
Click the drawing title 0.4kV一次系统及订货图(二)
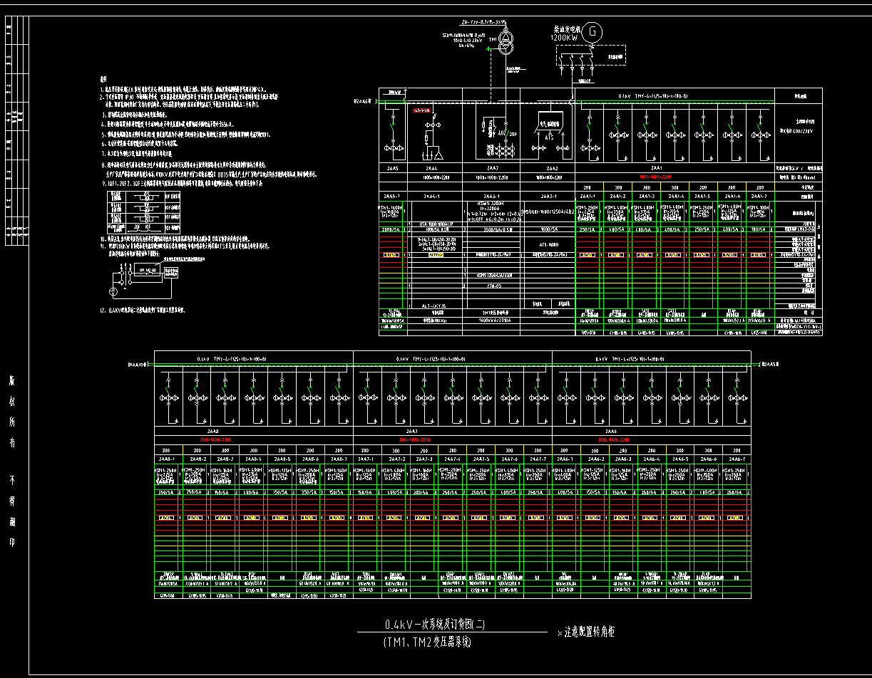(435, 625)
